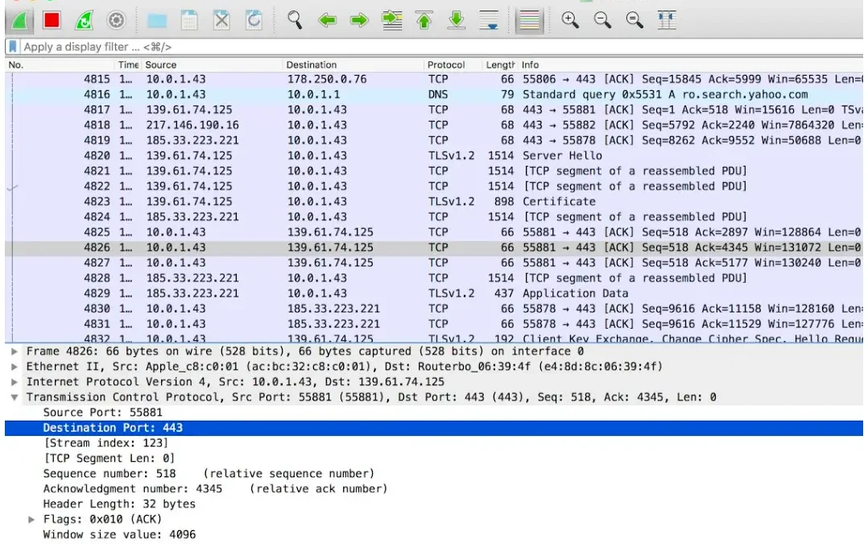Restart the current packet capture

(84, 20)
